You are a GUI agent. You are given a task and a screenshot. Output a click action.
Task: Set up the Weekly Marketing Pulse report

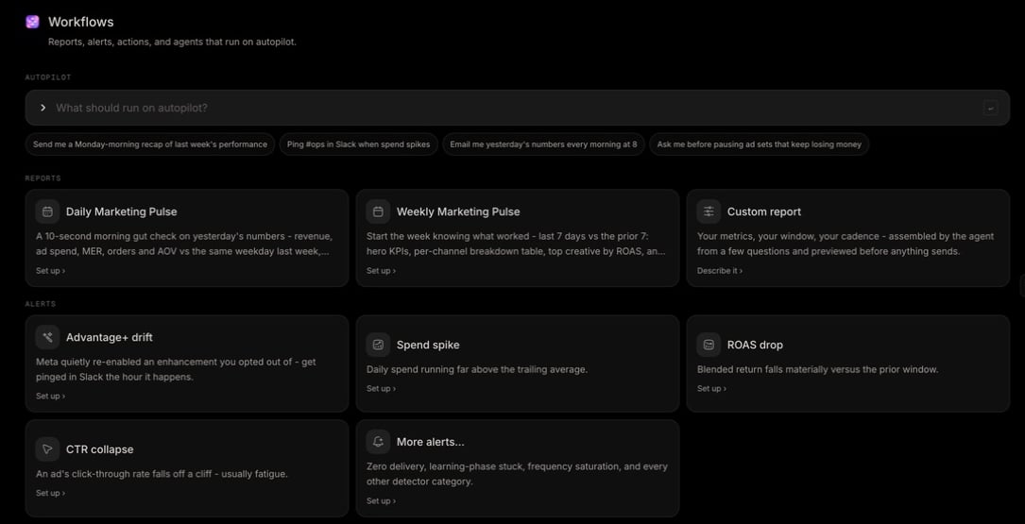[381, 270]
